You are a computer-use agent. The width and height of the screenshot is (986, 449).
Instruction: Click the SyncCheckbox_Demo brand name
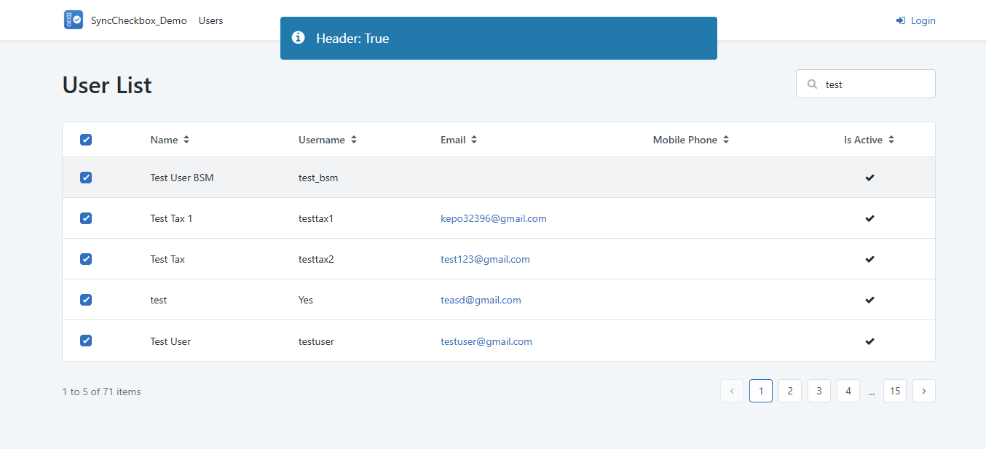point(139,20)
